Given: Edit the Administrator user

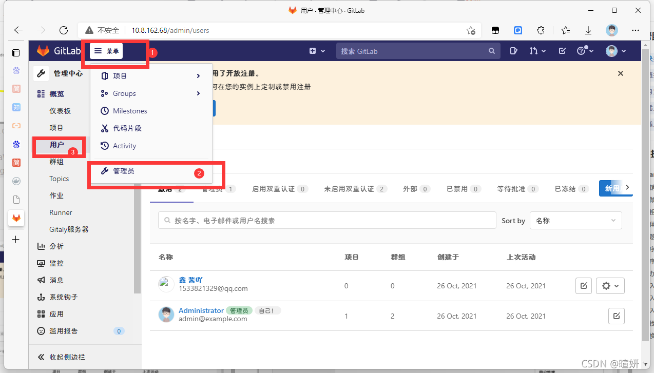Looking at the screenshot, I should [x=617, y=316].
